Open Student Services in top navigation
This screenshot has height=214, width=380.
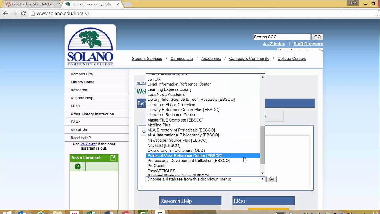(147, 59)
